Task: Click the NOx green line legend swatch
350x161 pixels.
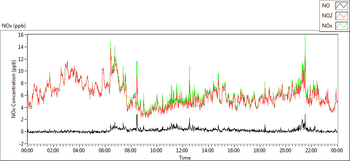Action: pos(342,26)
